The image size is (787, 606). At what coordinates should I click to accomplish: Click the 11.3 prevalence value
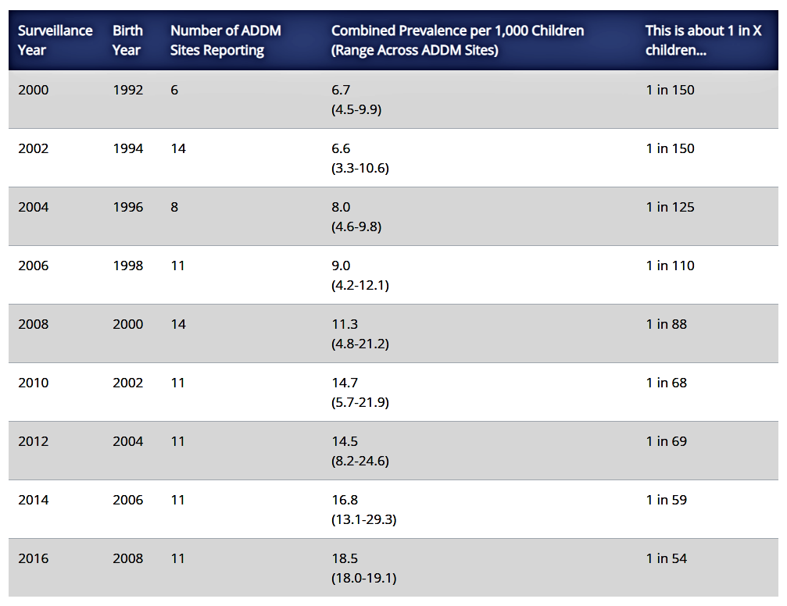(x=345, y=324)
